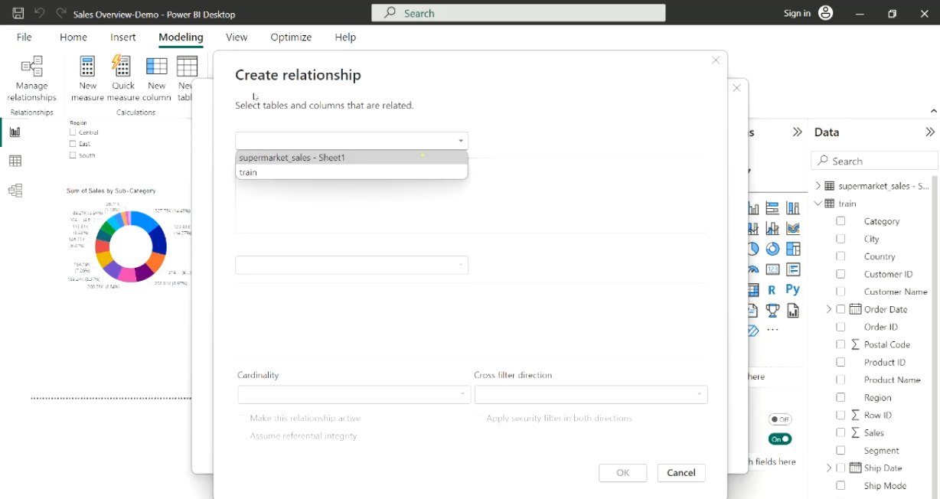Select the R script visual icon

coord(772,290)
